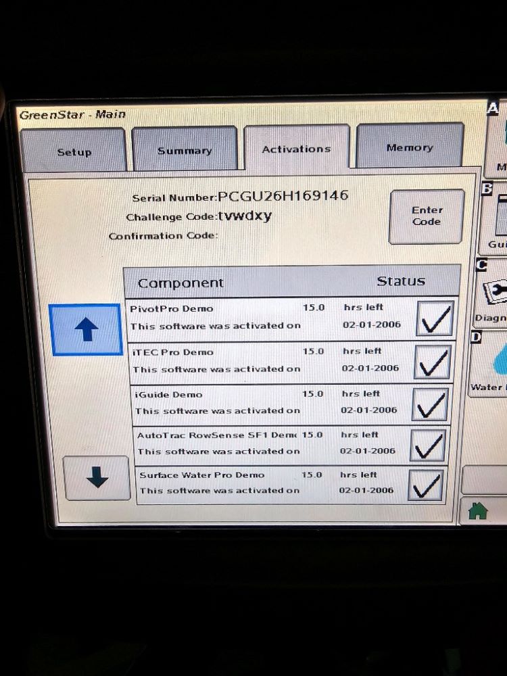This screenshot has height=676, width=507.
Task: Click the Component column header
Action: point(180,283)
